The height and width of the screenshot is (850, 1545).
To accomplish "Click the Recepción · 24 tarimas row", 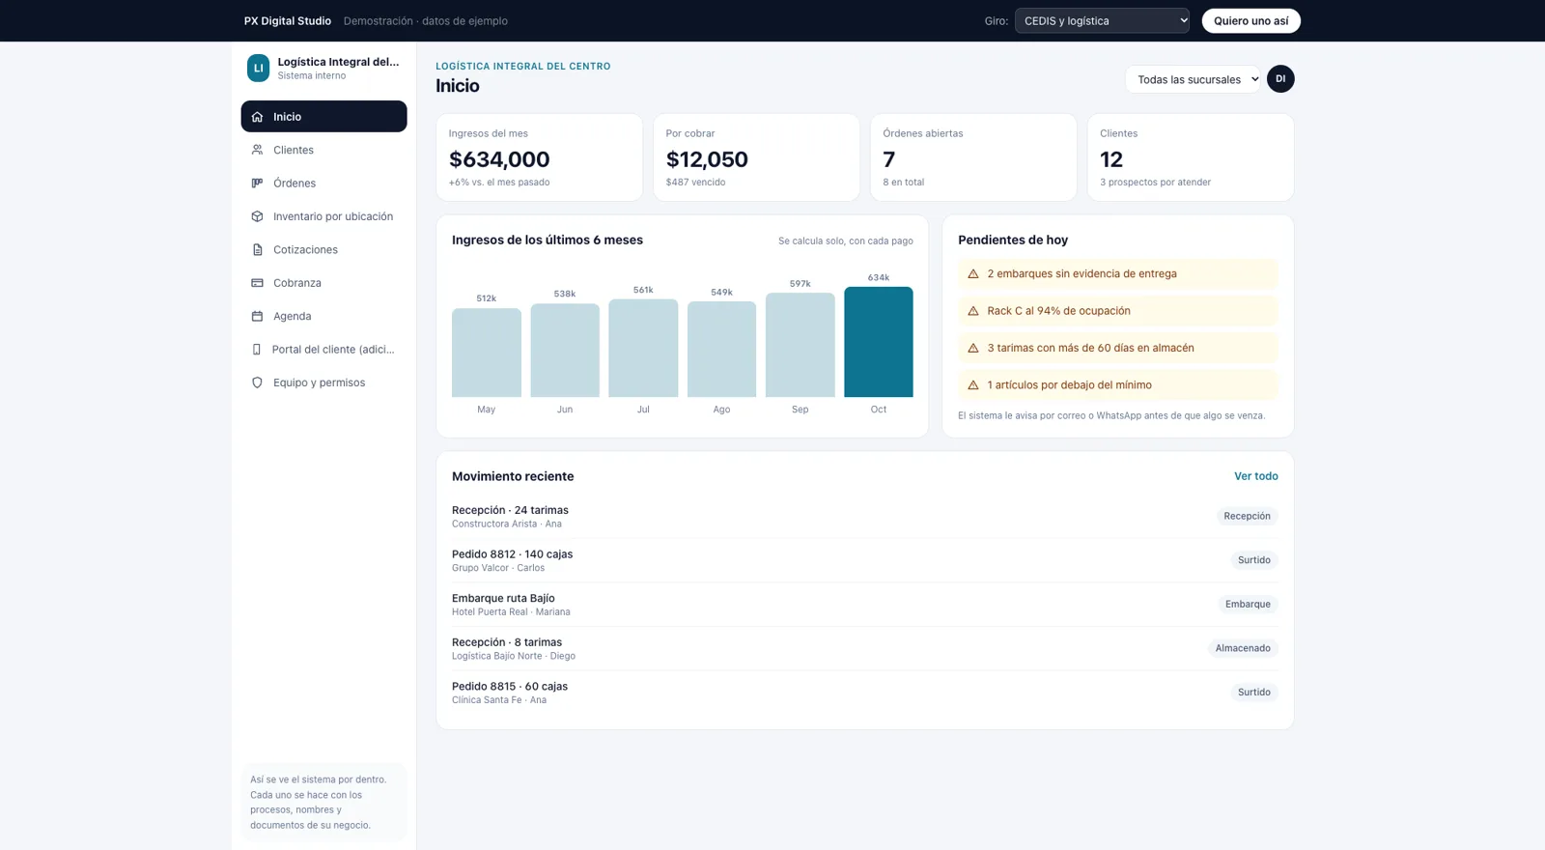I will tap(864, 517).
